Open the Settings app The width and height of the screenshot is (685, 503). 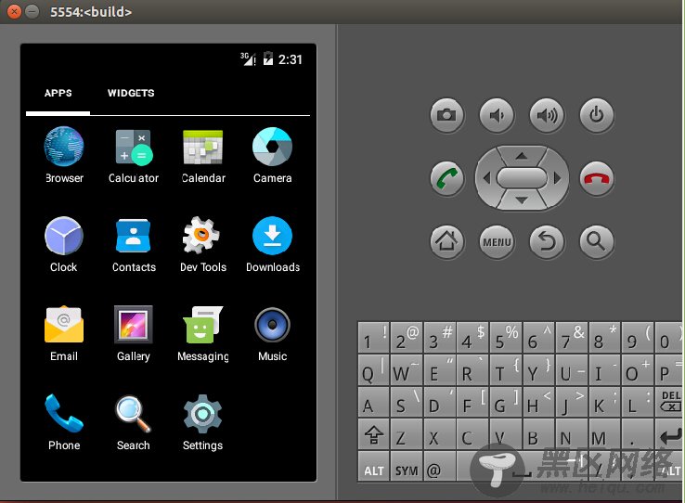(202, 422)
